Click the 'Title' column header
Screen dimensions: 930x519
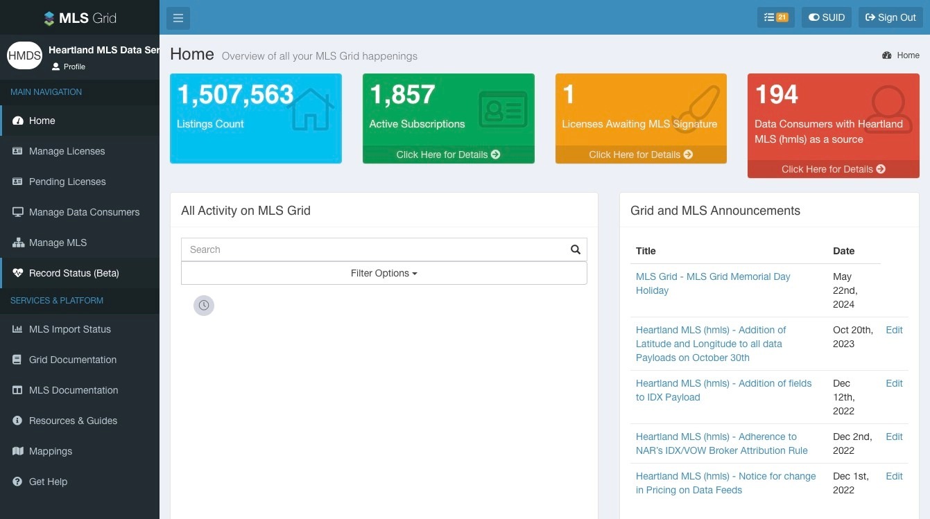pos(646,251)
